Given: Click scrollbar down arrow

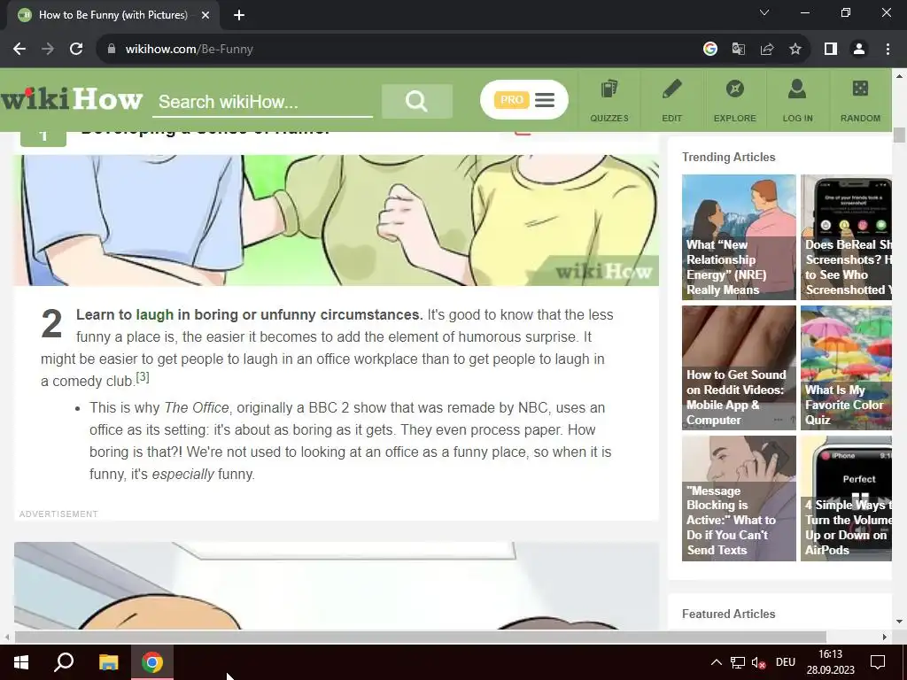Looking at the screenshot, I should (899, 622).
